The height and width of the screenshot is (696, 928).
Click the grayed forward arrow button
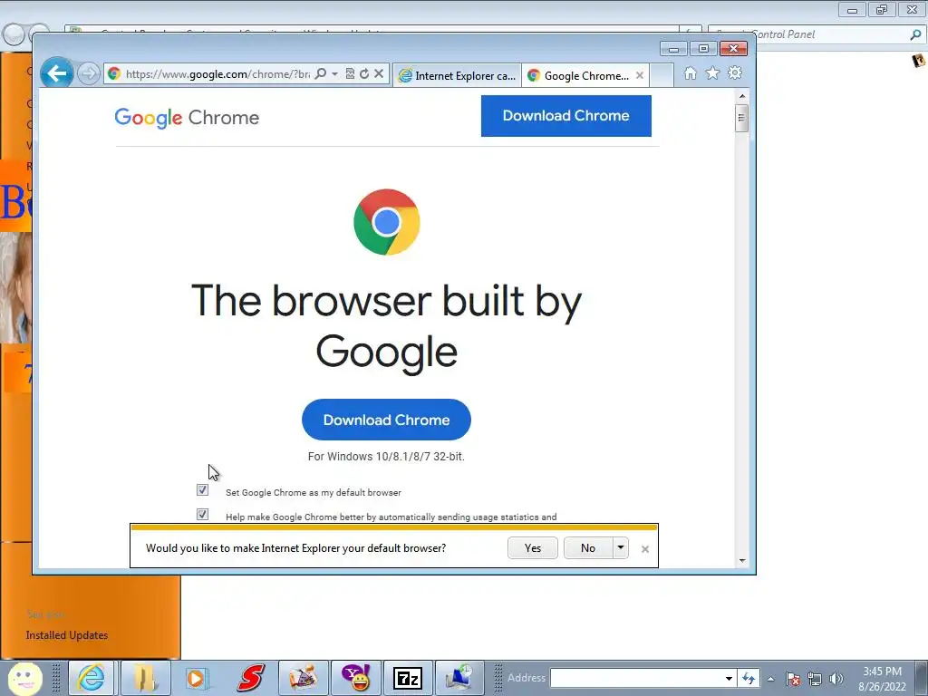coord(89,74)
